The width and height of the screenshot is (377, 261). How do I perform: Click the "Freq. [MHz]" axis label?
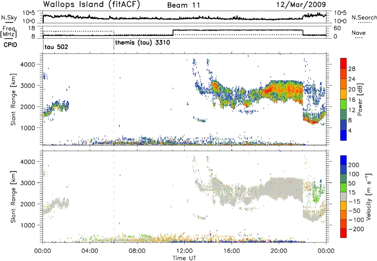click(9, 32)
